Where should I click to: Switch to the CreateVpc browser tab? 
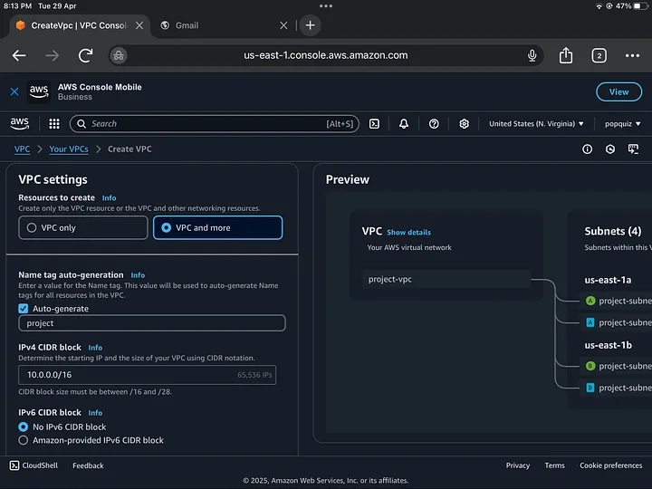[79, 25]
